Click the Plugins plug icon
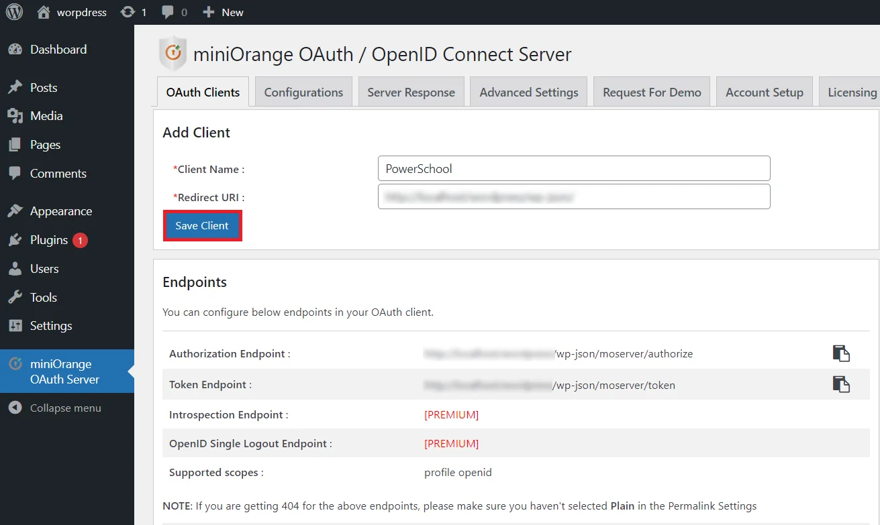The image size is (880, 525). [15, 240]
